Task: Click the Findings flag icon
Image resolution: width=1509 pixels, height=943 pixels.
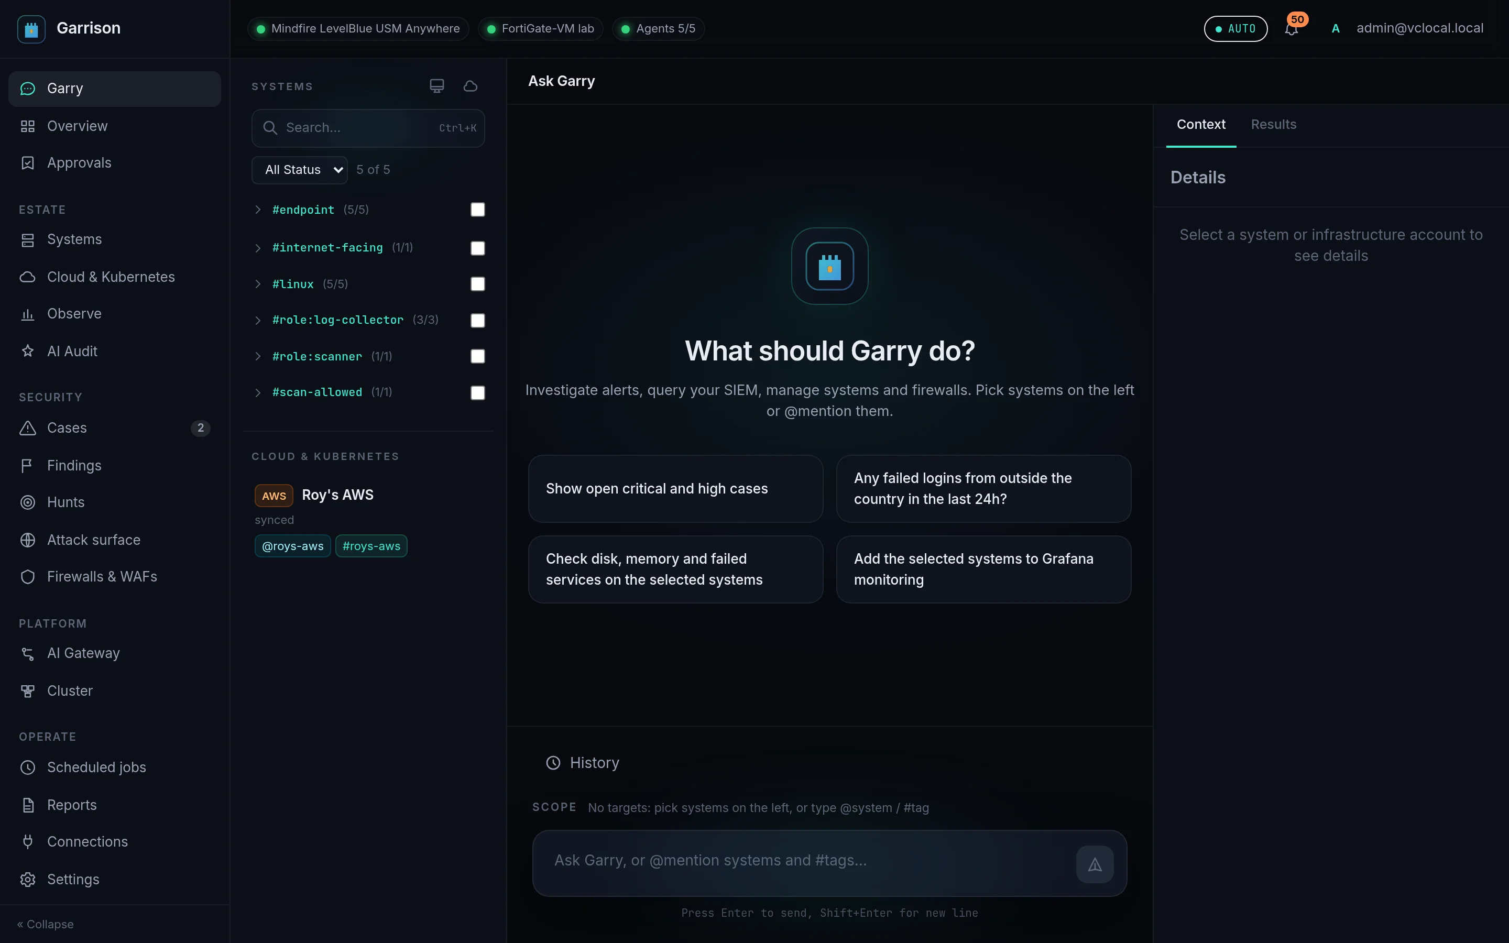Action: [x=27, y=465]
